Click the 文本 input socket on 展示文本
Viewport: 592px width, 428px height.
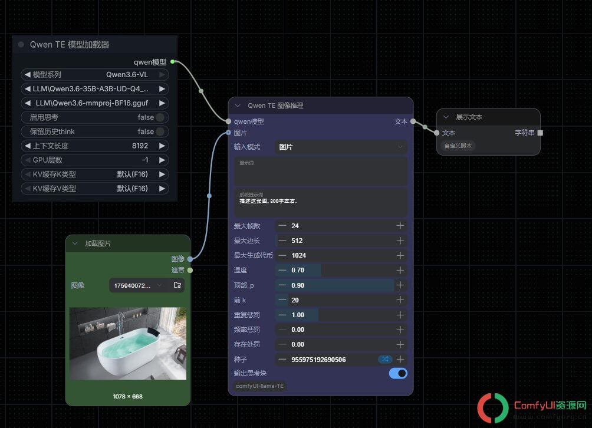(x=437, y=133)
